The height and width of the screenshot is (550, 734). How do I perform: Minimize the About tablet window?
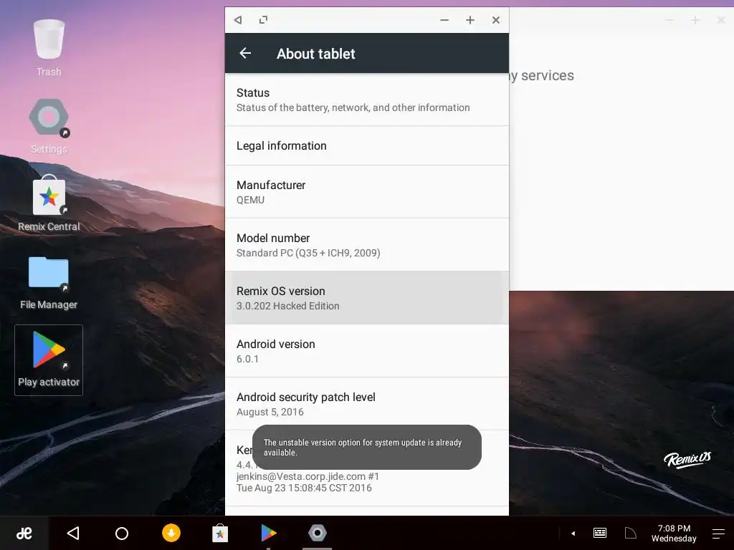(444, 20)
